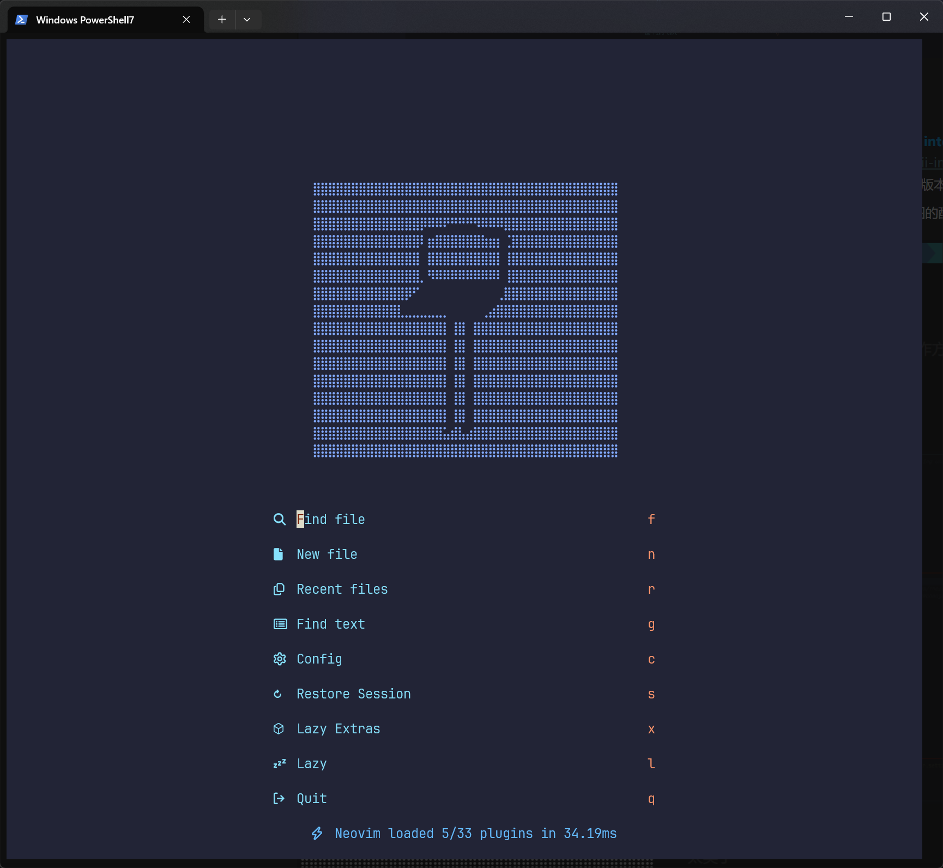Click shortcut key s for Restore Session
Screen dimensions: 943x868
click(651, 694)
